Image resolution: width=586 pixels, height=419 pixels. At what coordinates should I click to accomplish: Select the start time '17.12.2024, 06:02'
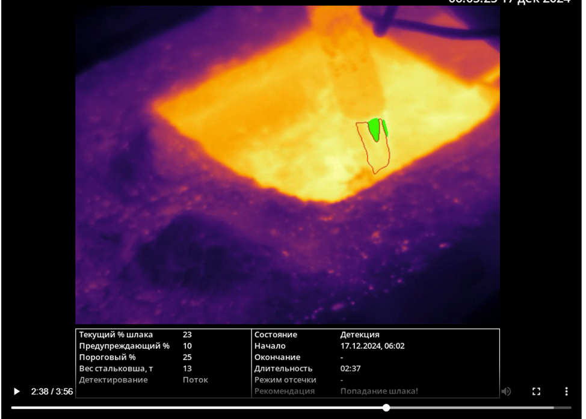tap(372, 346)
